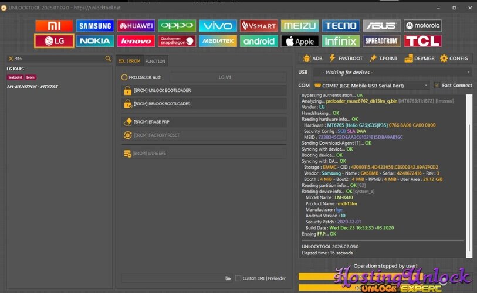Click [BROM] FACTORY RESET
The height and width of the screenshot is (293, 477).
click(x=204, y=135)
